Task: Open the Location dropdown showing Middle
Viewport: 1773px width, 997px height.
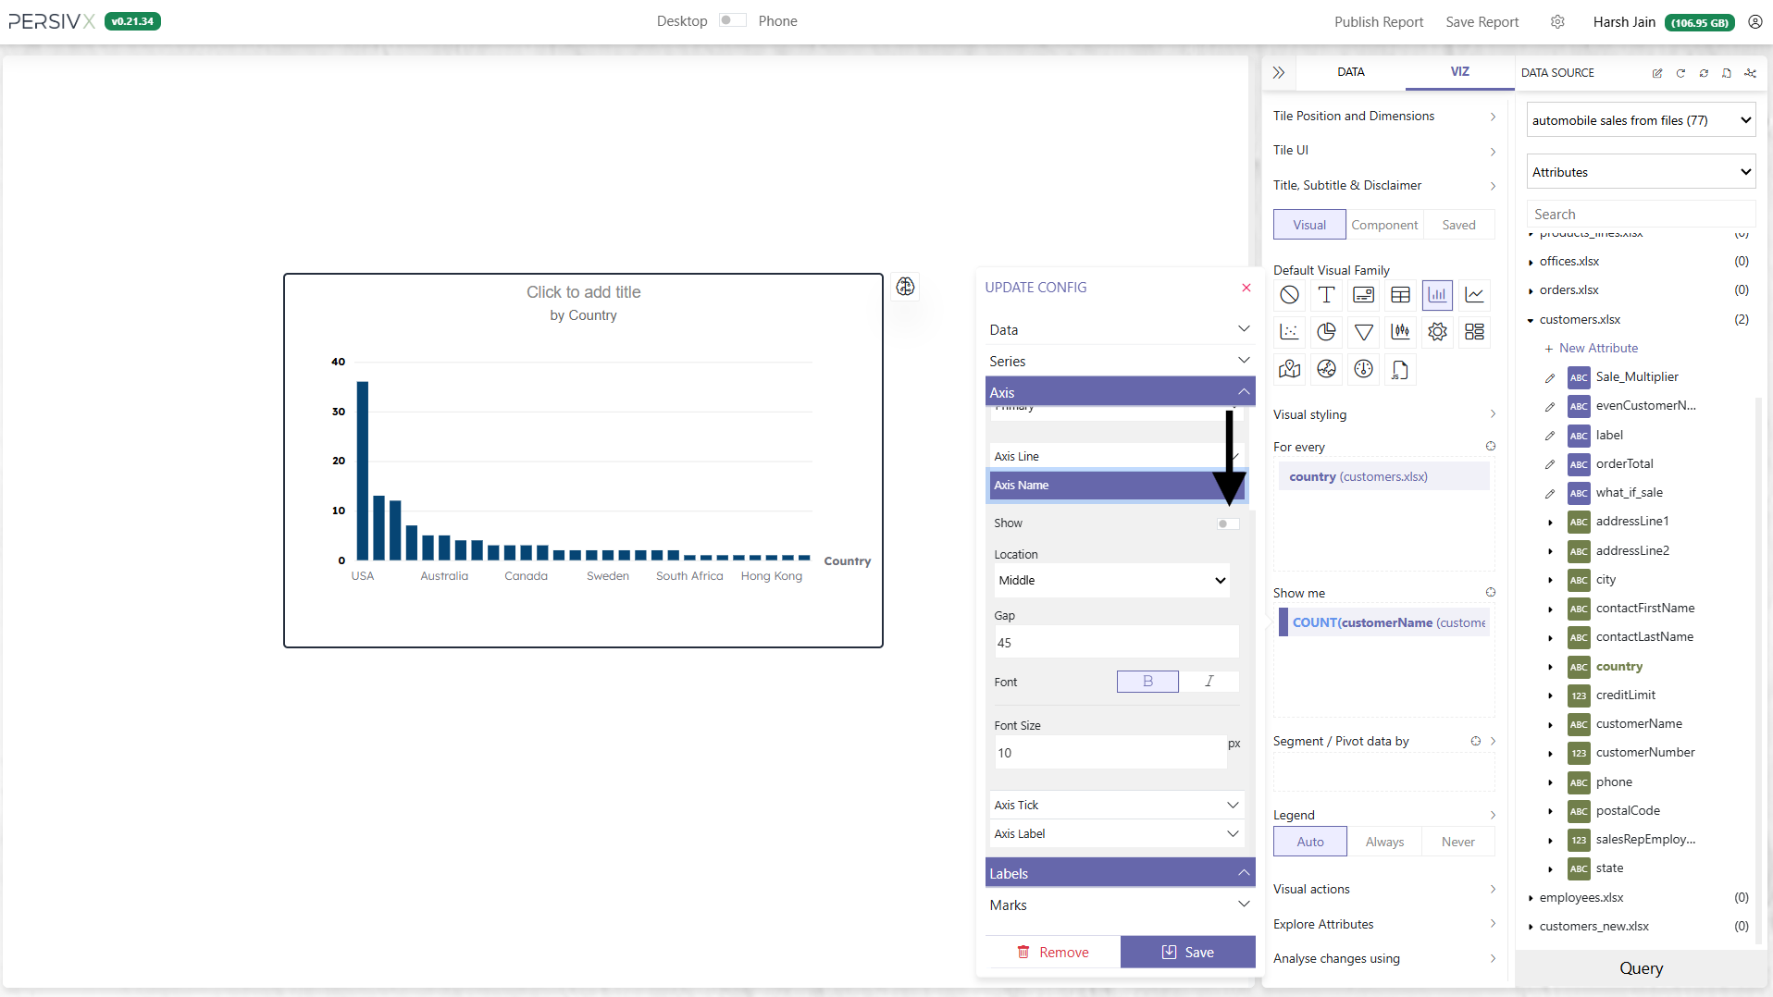Action: tap(1112, 581)
